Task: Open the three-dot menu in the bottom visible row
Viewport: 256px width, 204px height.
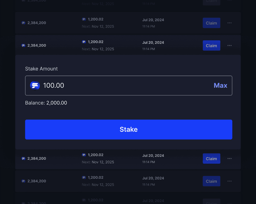Action: pos(229,181)
